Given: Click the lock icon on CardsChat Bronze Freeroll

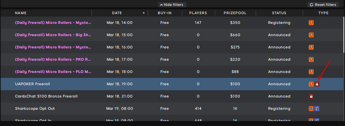Looking at the screenshot, I should (311, 96).
